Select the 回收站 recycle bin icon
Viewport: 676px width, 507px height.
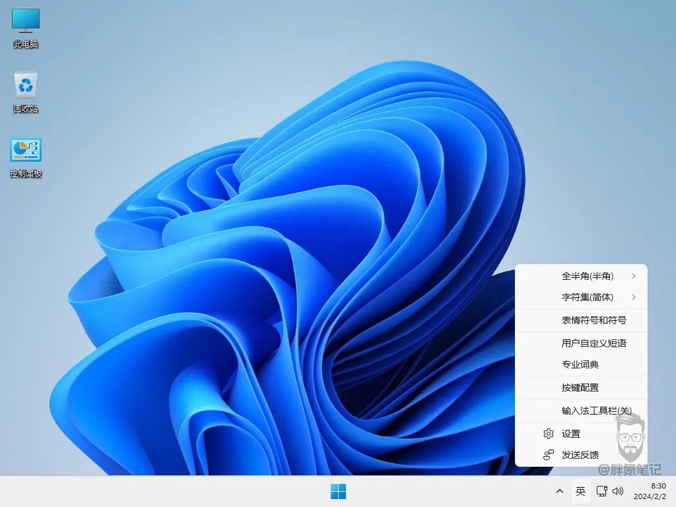[26, 92]
